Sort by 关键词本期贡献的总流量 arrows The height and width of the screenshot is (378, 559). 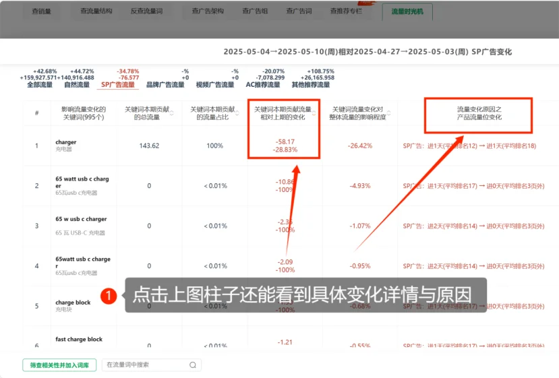(x=172, y=113)
